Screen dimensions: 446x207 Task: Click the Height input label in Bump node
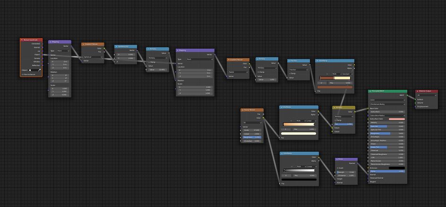[x=339, y=179]
